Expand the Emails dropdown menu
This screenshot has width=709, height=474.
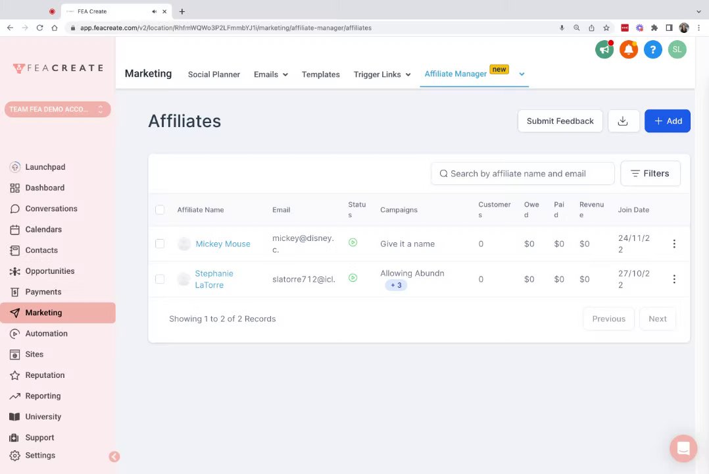(271, 74)
